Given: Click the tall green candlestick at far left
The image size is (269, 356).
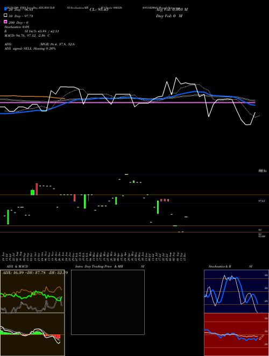Looking at the screenshot, I should 8,217.
